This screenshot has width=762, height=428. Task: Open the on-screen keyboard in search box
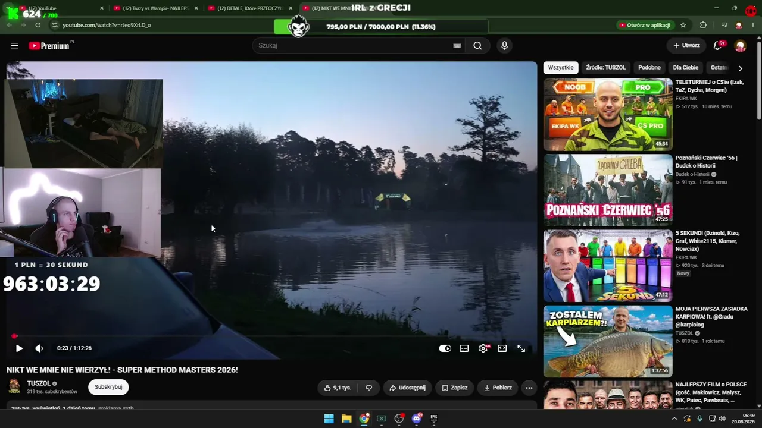[457, 46]
